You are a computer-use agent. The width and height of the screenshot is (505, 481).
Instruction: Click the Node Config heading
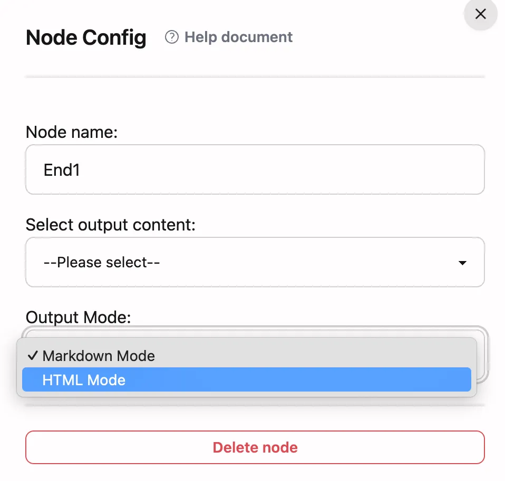pos(86,38)
